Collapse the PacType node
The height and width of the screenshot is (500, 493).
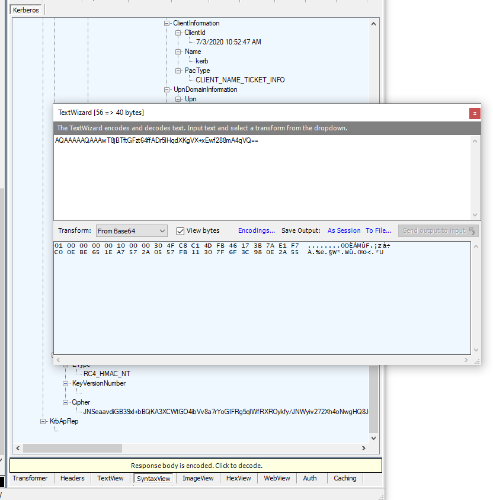pos(179,71)
